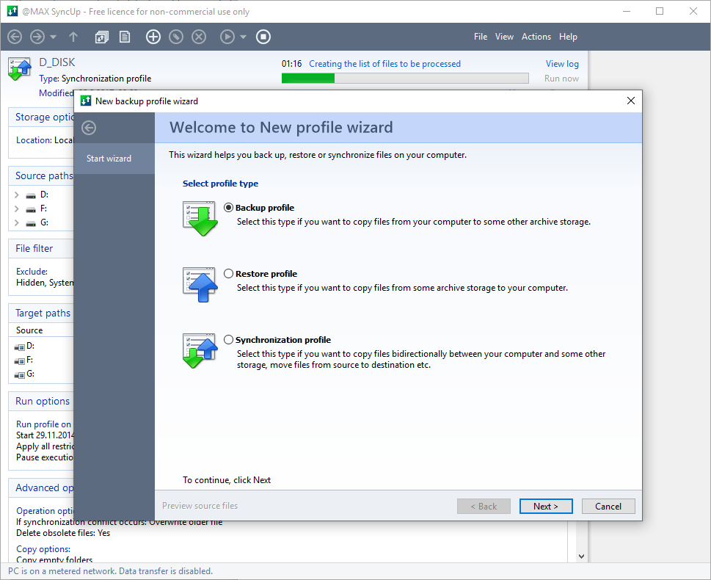
Task: Maximize the @MAX SyncUp window
Action: point(660,11)
